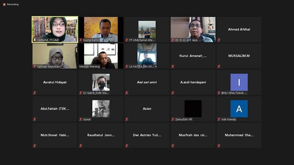Select the Dr. Ir. H. Arif Jaya video
Screen dimensions: 294x165
193,29
